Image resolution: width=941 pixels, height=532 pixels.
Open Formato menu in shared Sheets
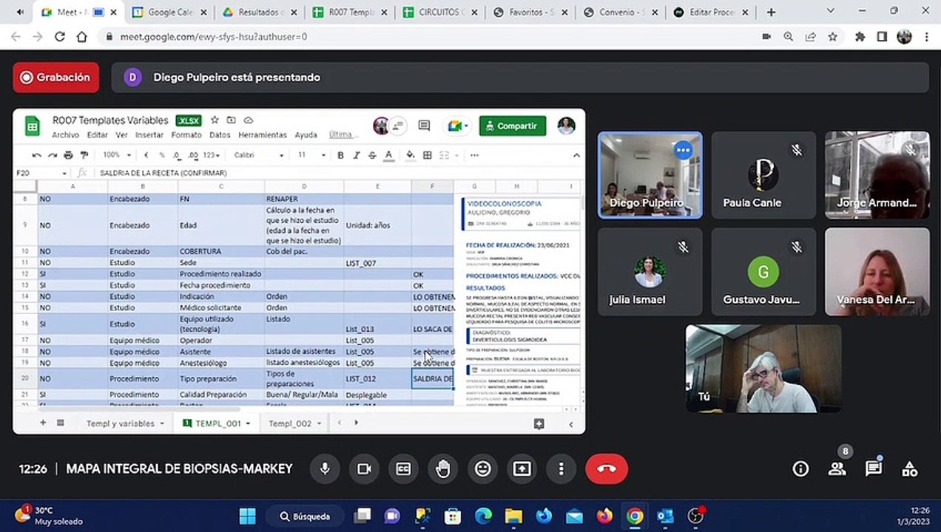(186, 135)
